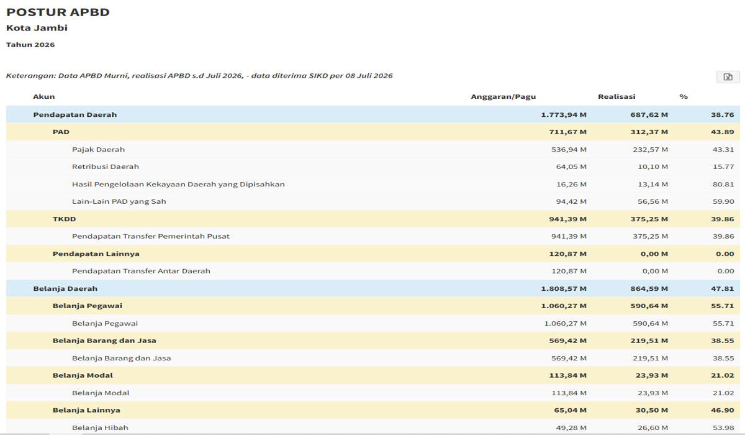Screen dimensions: 745x435
Task: Select the Belanja Pegawai group header
Action: point(373,306)
